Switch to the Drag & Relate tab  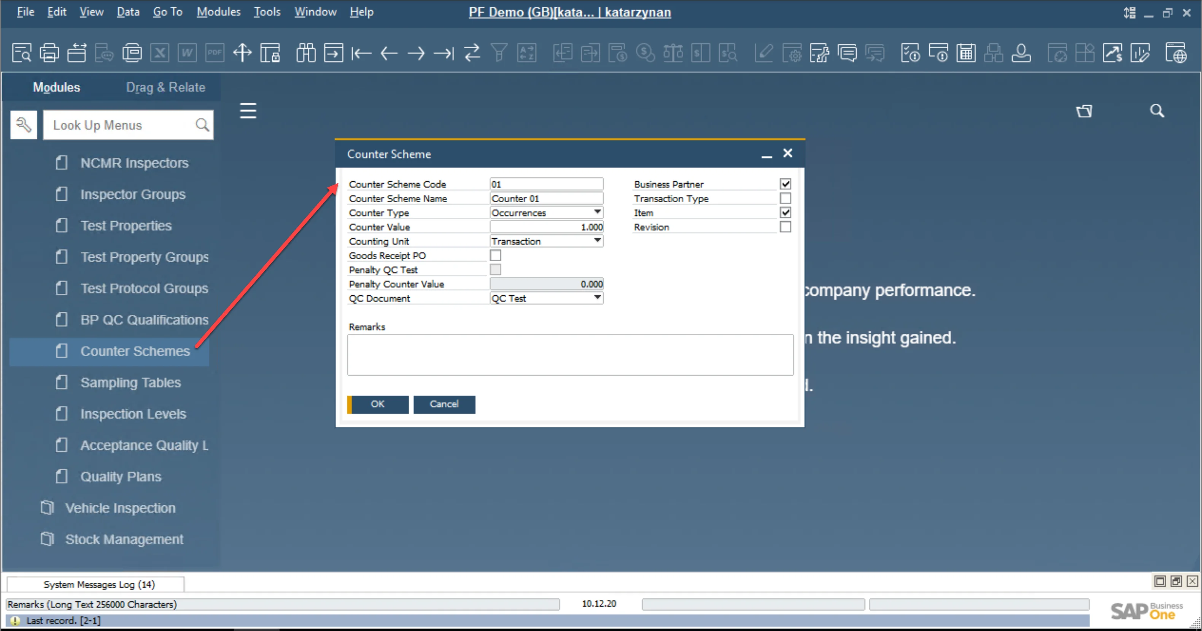point(165,87)
